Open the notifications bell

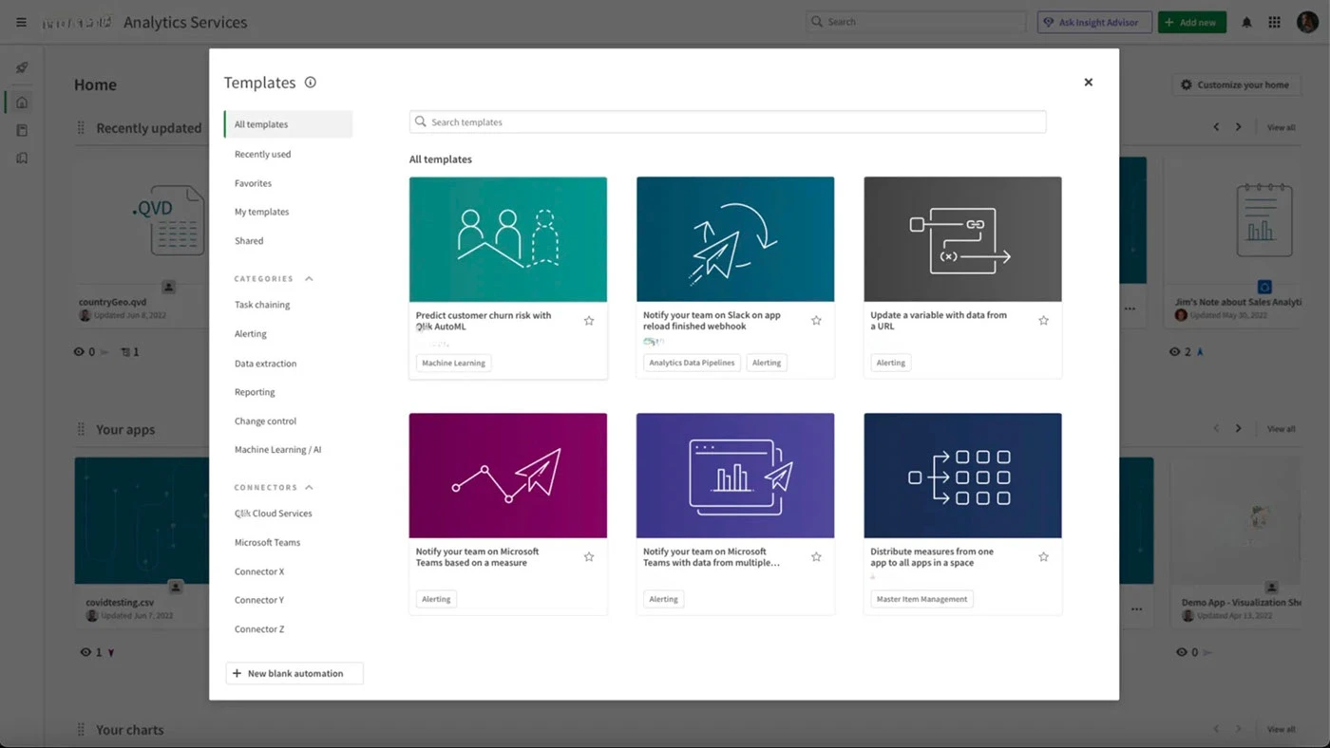click(1246, 22)
